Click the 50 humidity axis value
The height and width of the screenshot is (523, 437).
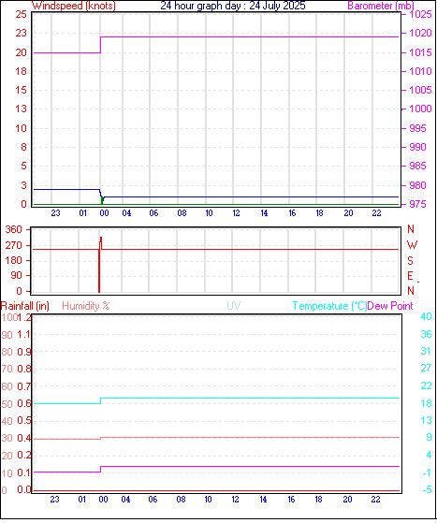click(7, 404)
